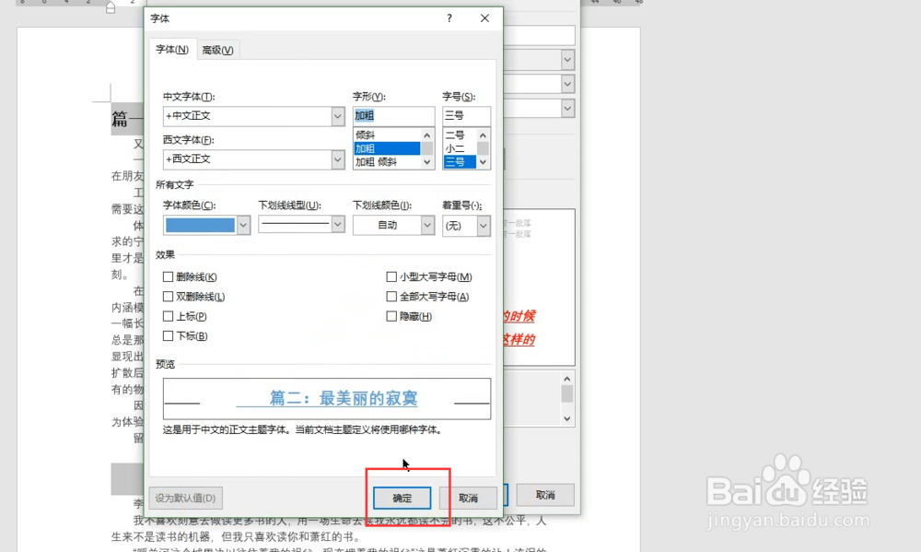Click the ruler indent marker
The width and height of the screenshot is (921, 552).
pyautogui.click(x=111, y=7)
